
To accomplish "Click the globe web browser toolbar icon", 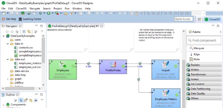I will tap(29, 13).
